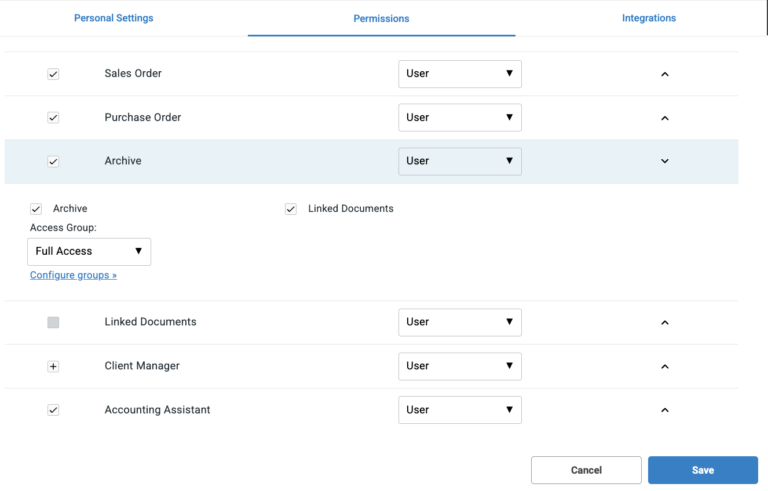768x491 pixels.
Task: Open the Client Manager role dropdown
Action: [460, 367]
